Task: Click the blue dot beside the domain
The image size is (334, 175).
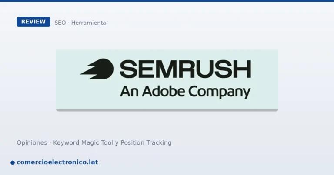Action: [x=13, y=162]
